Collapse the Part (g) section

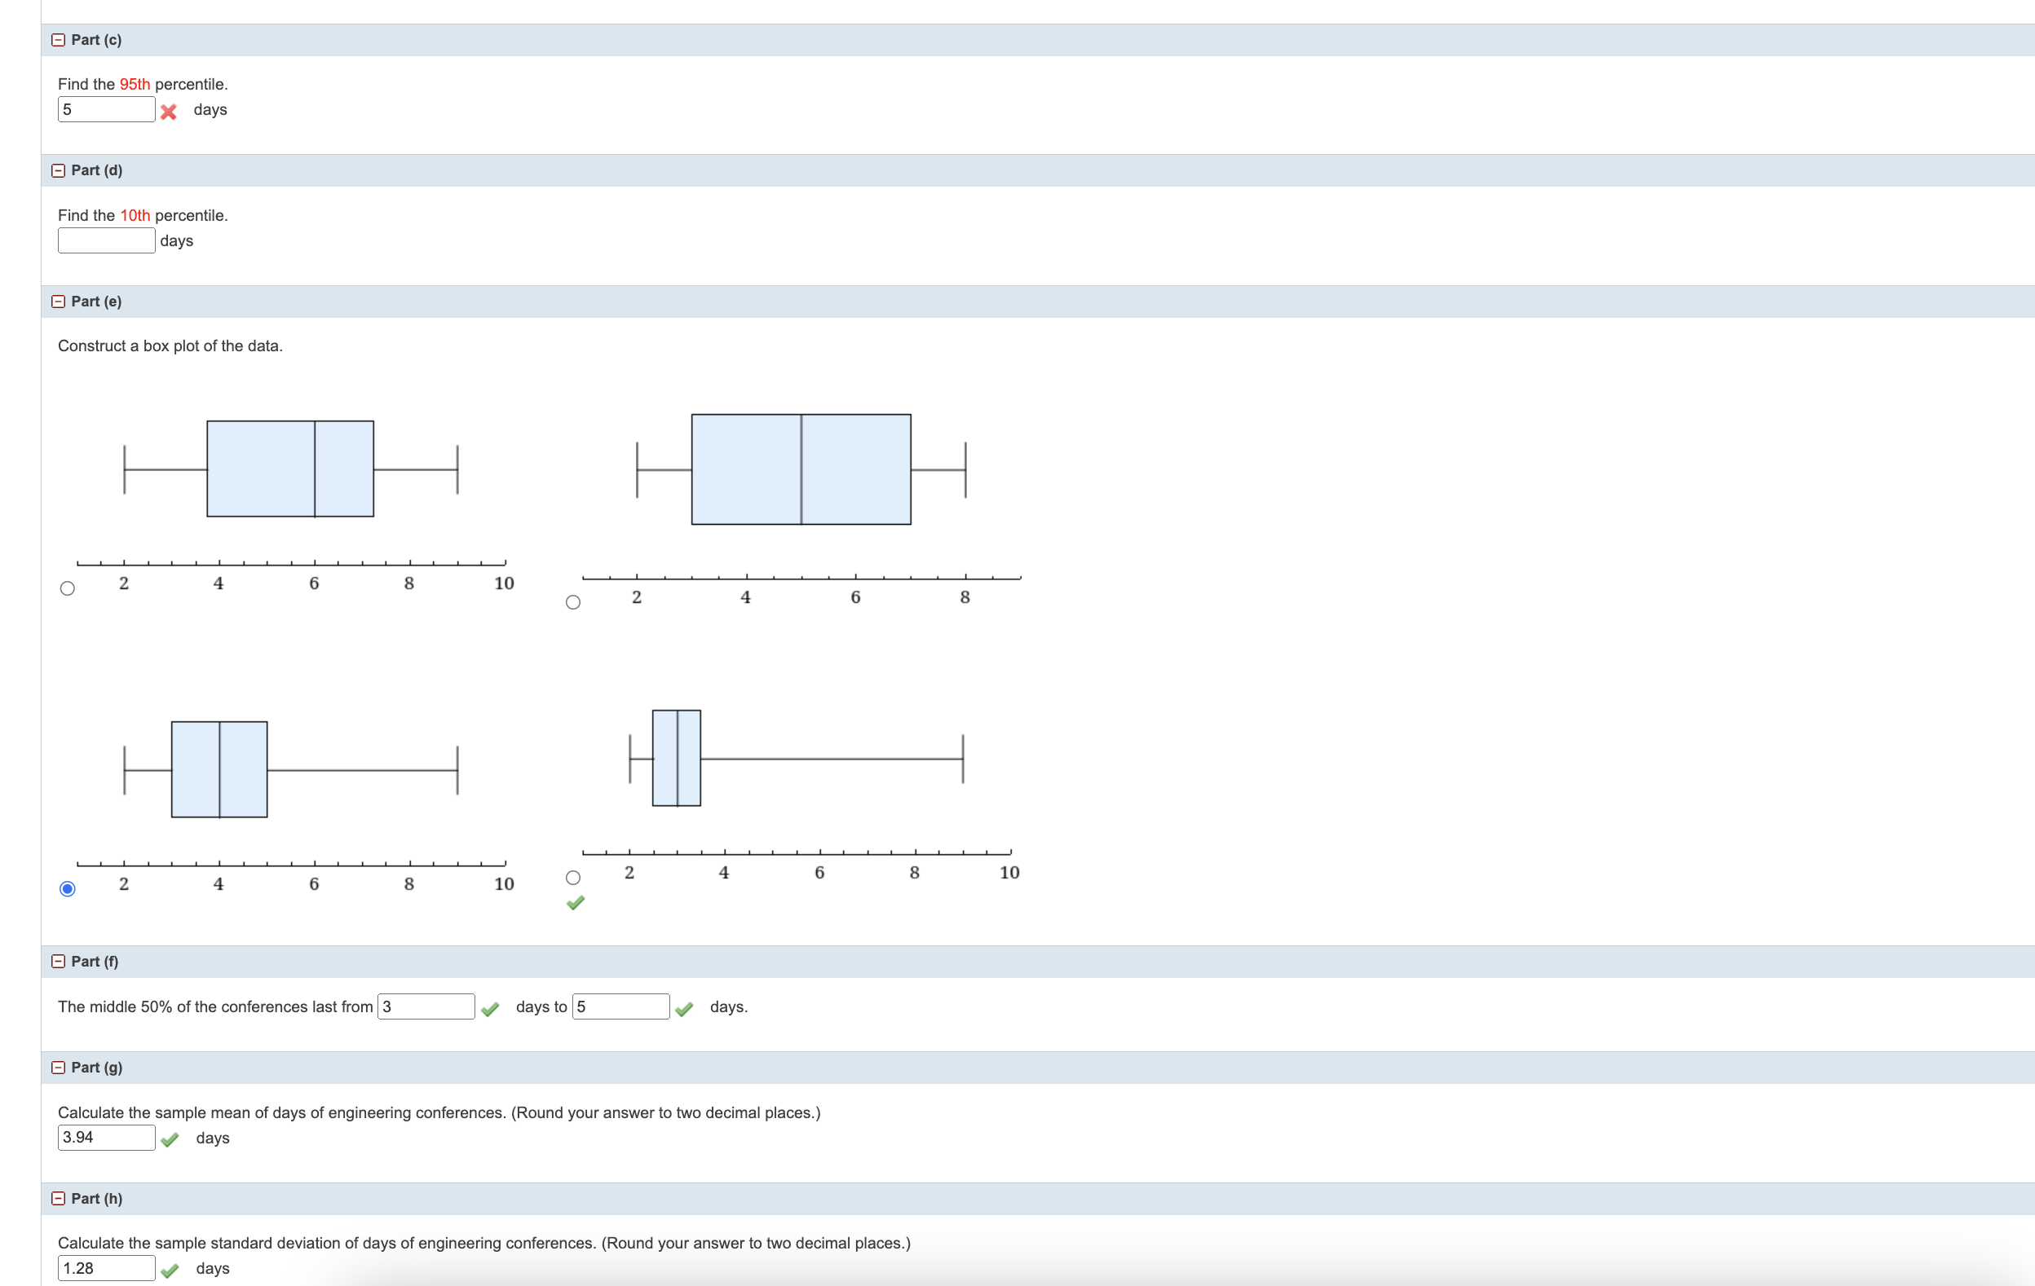[59, 1067]
